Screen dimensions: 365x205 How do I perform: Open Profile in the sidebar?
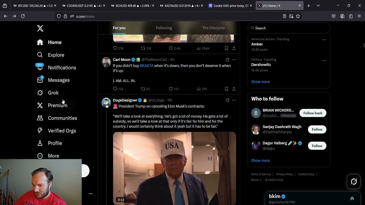click(49, 143)
